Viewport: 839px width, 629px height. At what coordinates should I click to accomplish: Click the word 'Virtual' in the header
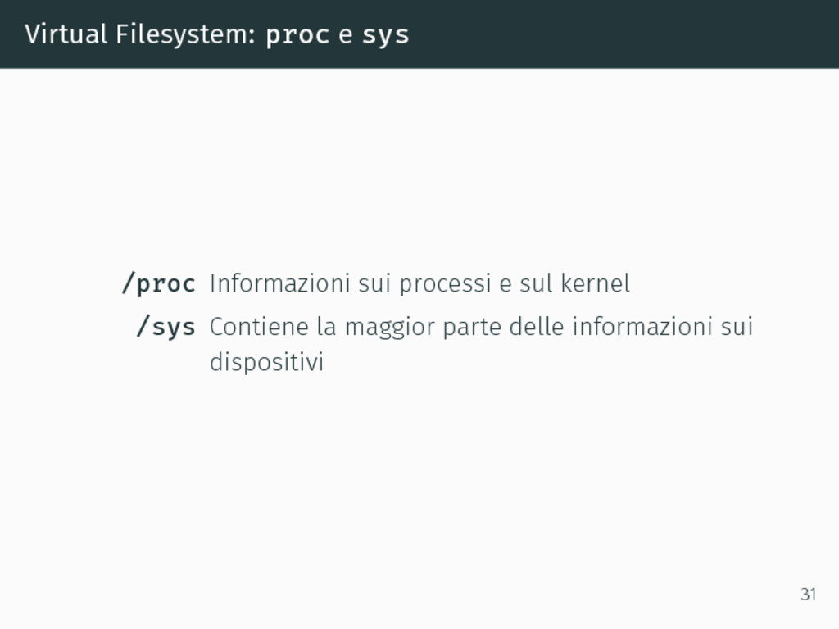point(66,34)
